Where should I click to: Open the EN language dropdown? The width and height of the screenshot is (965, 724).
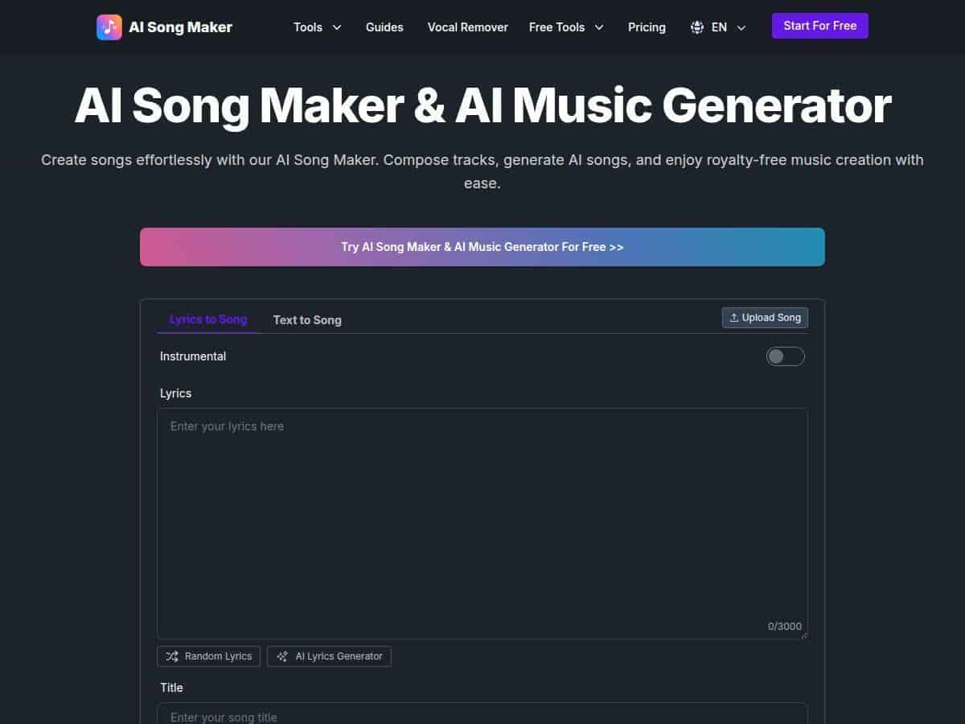(x=718, y=27)
